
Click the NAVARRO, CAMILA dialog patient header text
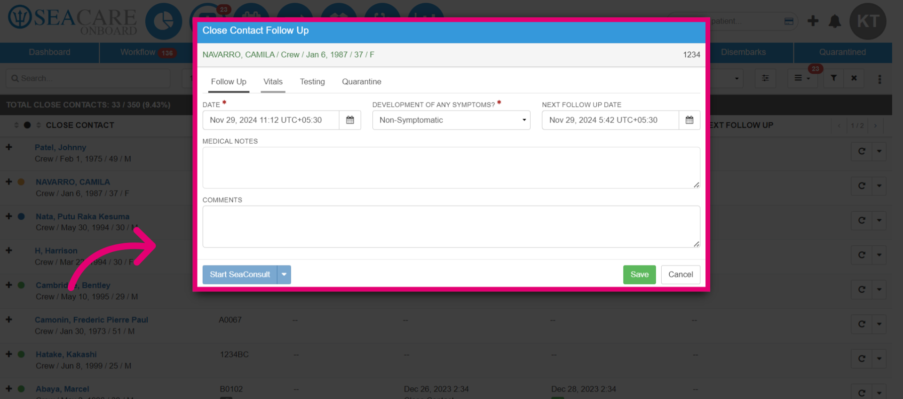pyautogui.click(x=288, y=55)
